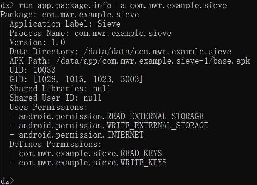The width and height of the screenshot is (257, 185).
Task: Click the Uses Permissions heading
Action: coord(49,107)
